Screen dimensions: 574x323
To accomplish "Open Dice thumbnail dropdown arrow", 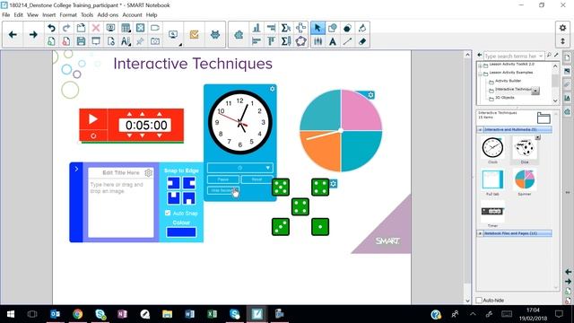I will pyautogui.click(x=538, y=137).
